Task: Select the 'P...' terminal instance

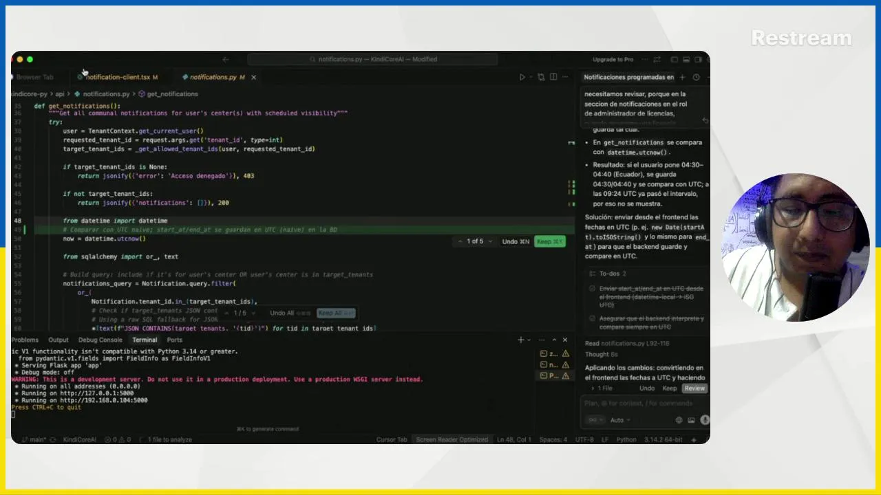Action: pos(554,375)
